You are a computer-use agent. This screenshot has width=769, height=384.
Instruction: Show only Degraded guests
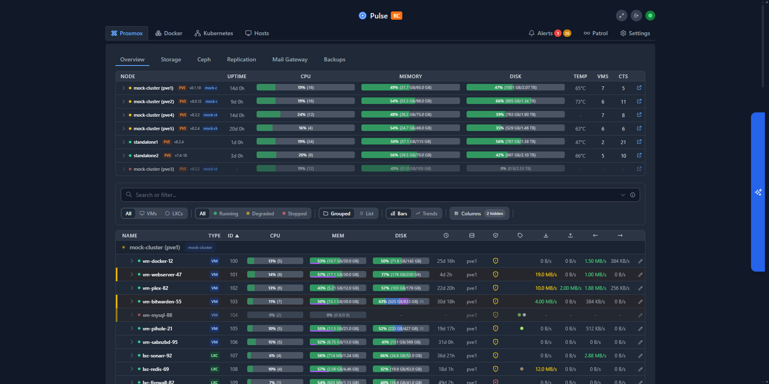[260, 214]
